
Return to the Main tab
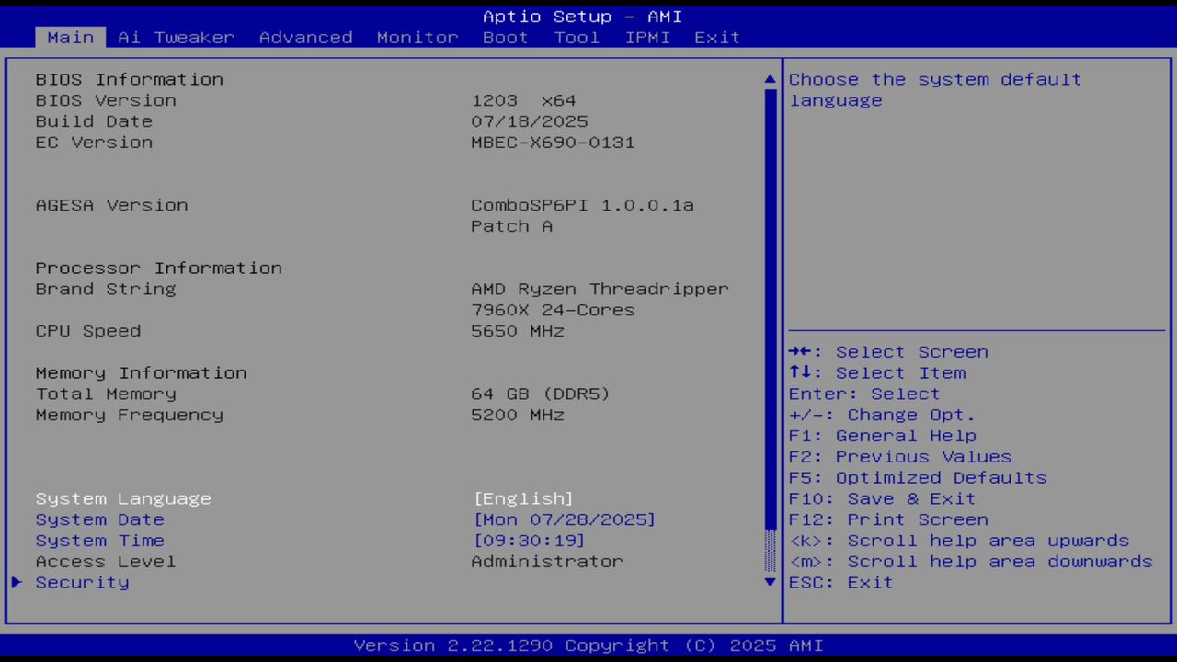70,37
